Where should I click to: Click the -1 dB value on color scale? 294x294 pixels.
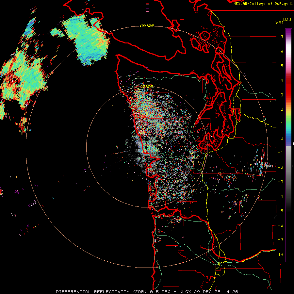281,153
